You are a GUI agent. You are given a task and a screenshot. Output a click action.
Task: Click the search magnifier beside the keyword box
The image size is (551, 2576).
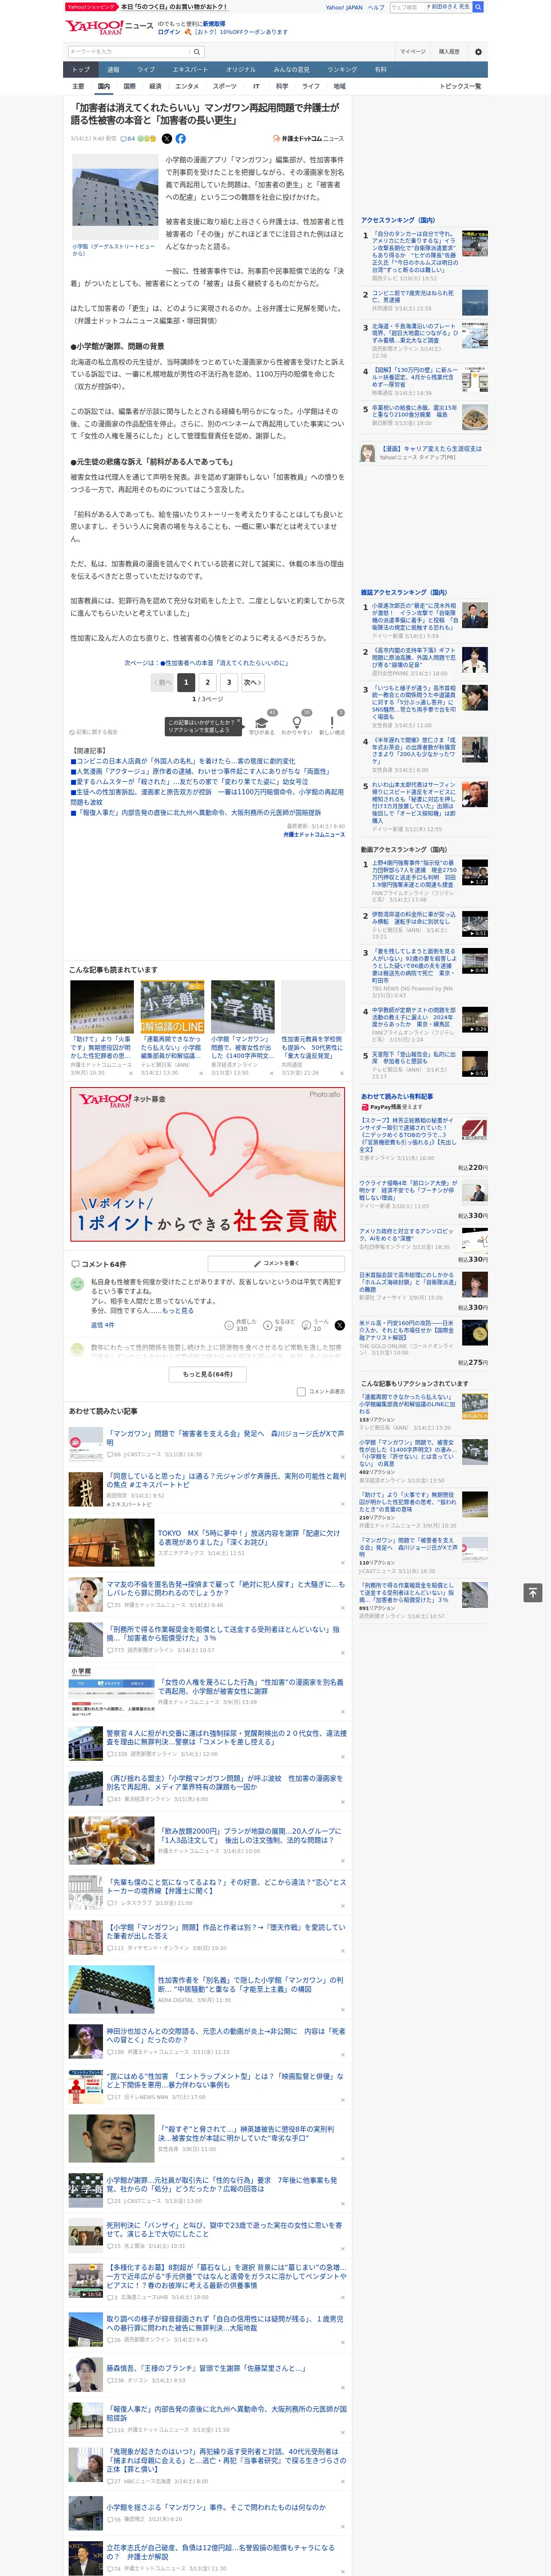pos(197,52)
